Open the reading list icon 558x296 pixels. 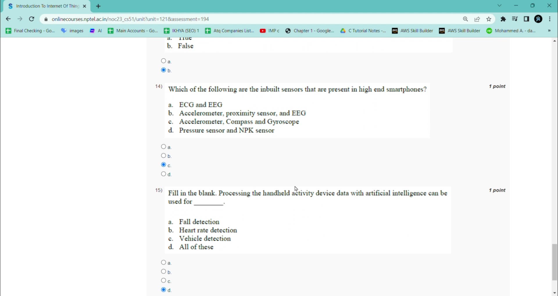pyautogui.click(x=515, y=19)
